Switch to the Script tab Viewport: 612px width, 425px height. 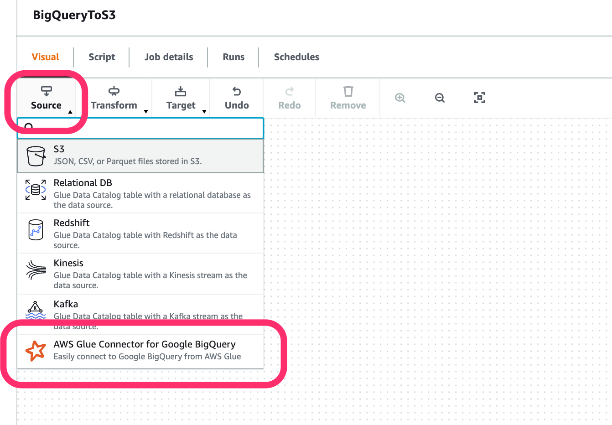click(x=101, y=57)
